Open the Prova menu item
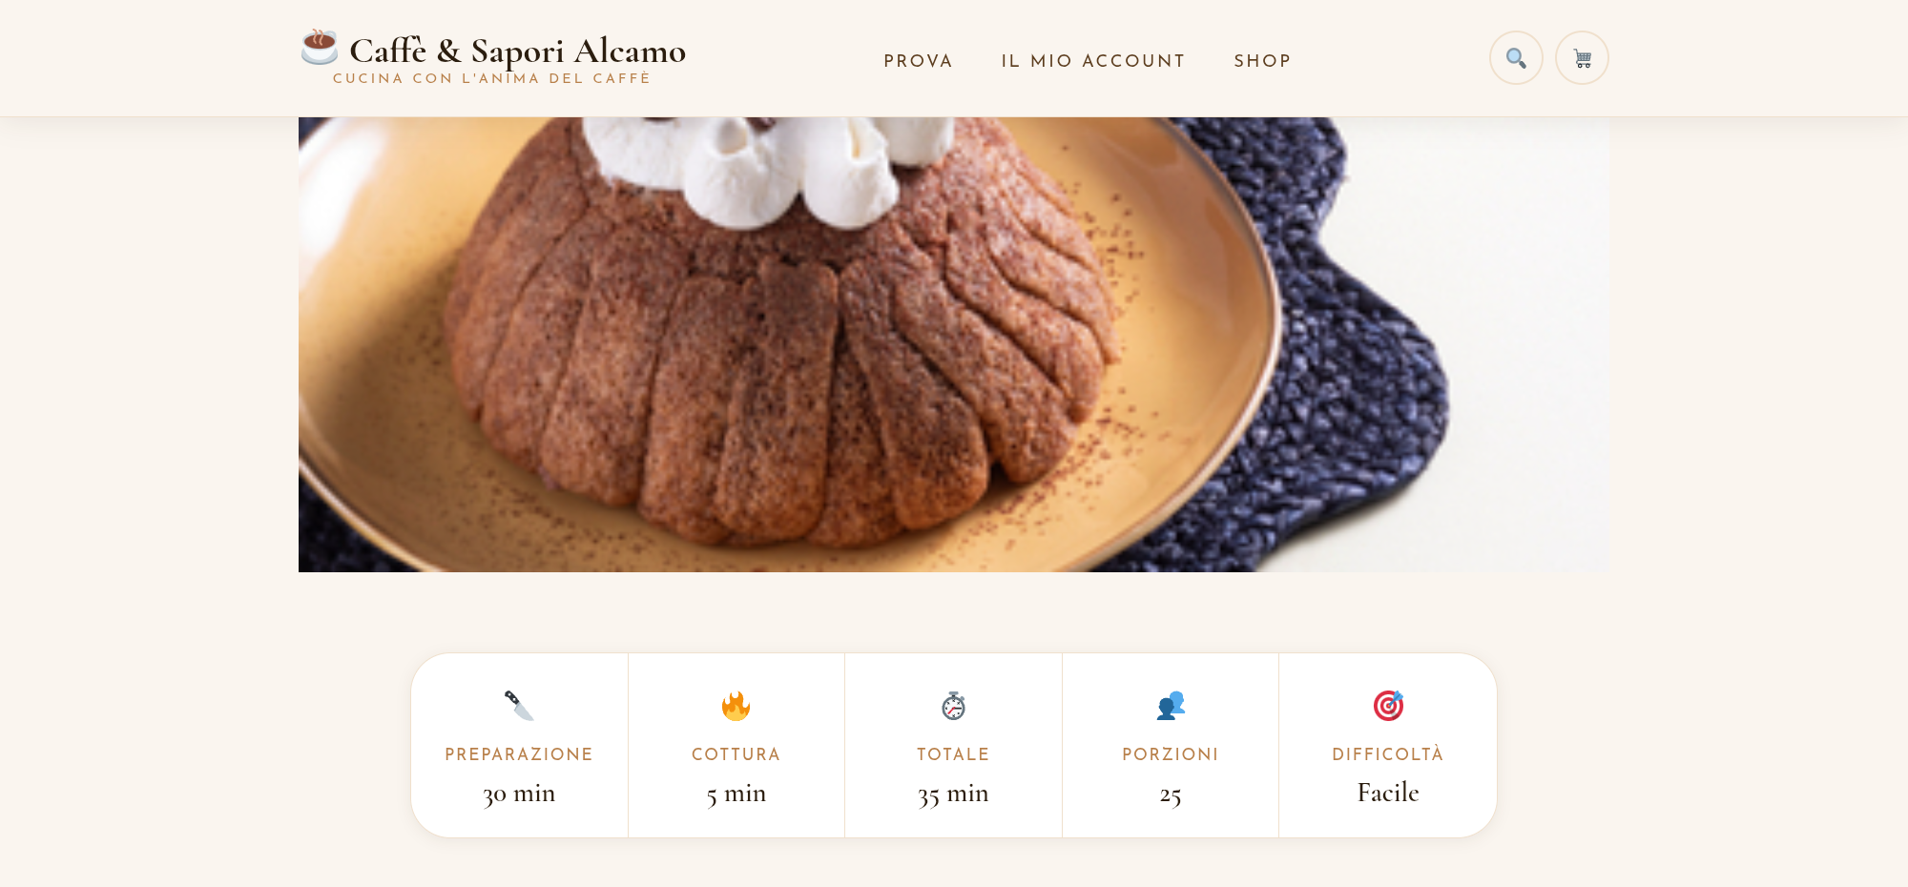1908x887 pixels. point(918,61)
